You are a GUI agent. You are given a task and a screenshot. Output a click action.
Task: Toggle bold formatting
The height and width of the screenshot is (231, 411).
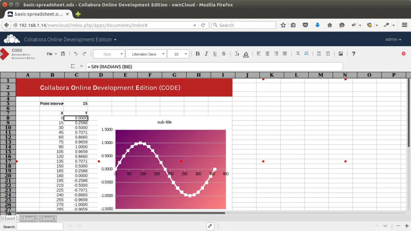[x=197, y=54]
